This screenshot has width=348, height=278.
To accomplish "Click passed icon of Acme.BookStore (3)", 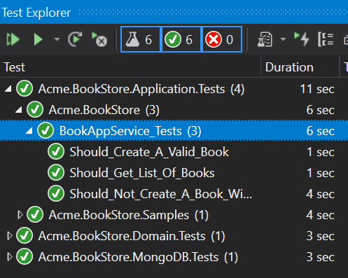I will pyautogui.click(x=35, y=109).
